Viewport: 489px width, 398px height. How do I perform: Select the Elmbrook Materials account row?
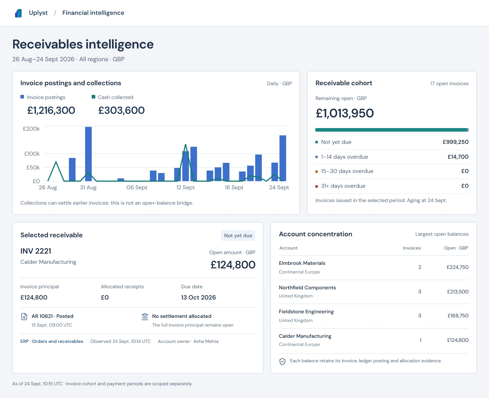click(374, 267)
